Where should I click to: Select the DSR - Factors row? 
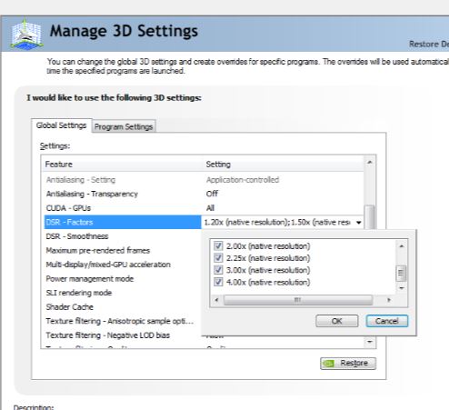pyautogui.click(x=123, y=222)
